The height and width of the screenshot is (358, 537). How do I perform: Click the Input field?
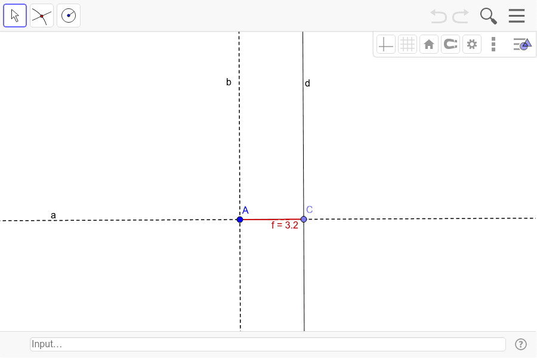(x=268, y=344)
